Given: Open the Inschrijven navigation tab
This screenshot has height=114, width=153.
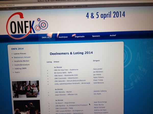Looking at the screenshot, I should click(x=63, y=37).
